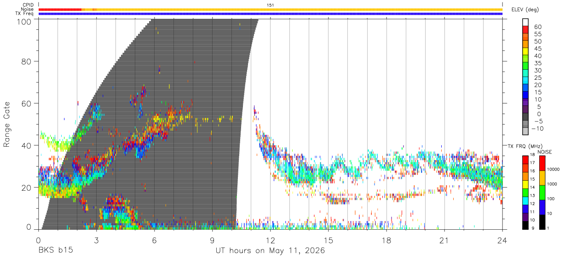This screenshot has height=260, width=565.
Task: Click the '17' value on TX FRQ colorbar
Action: point(532,163)
